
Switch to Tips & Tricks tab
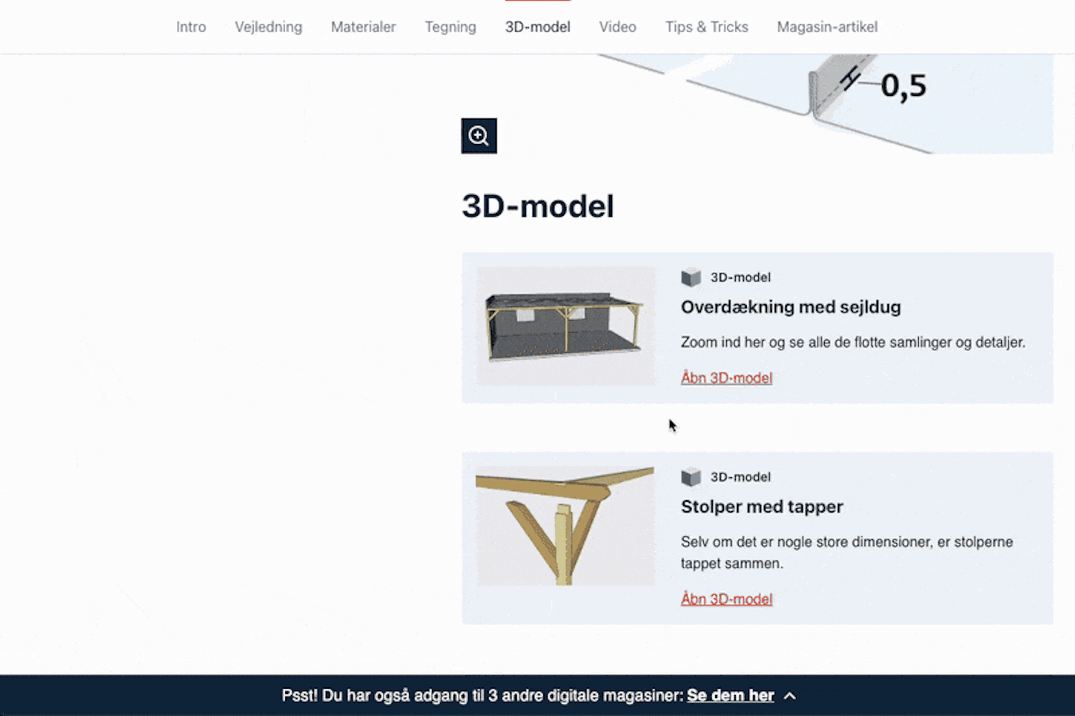coord(707,27)
